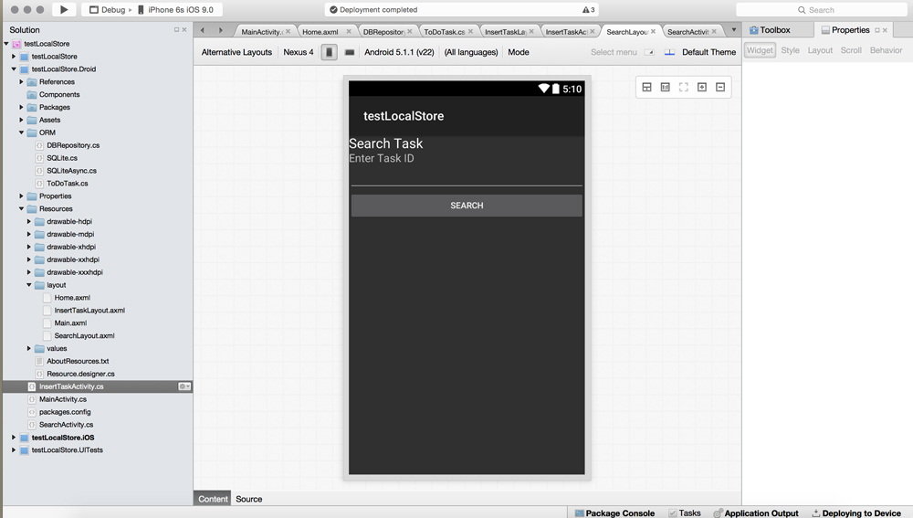913x518 pixels.
Task: Open options gear on InsertTaskActivity.cs
Action: point(184,386)
